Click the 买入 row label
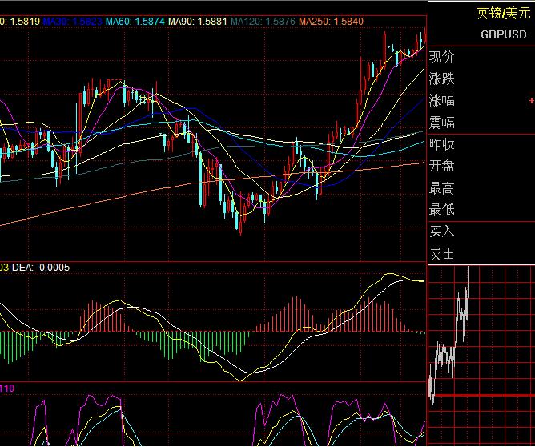Image resolution: width=535 pixels, height=447 pixels. (x=441, y=232)
